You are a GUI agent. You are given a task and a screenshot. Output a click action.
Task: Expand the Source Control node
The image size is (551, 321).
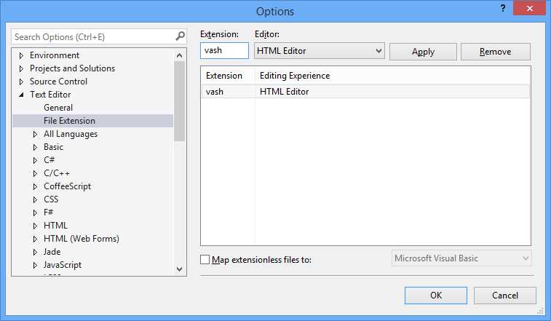tap(21, 82)
